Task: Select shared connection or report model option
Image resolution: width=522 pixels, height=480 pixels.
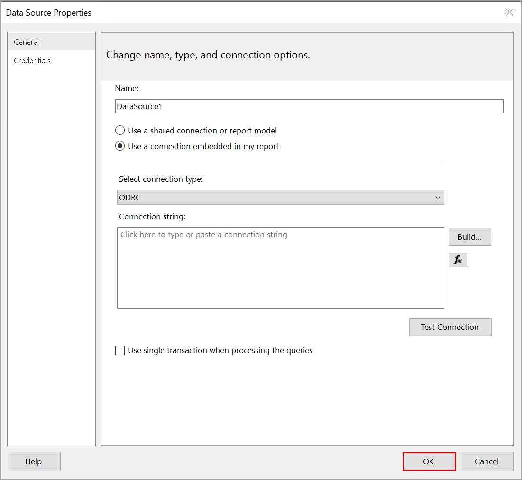Action: [x=120, y=131]
